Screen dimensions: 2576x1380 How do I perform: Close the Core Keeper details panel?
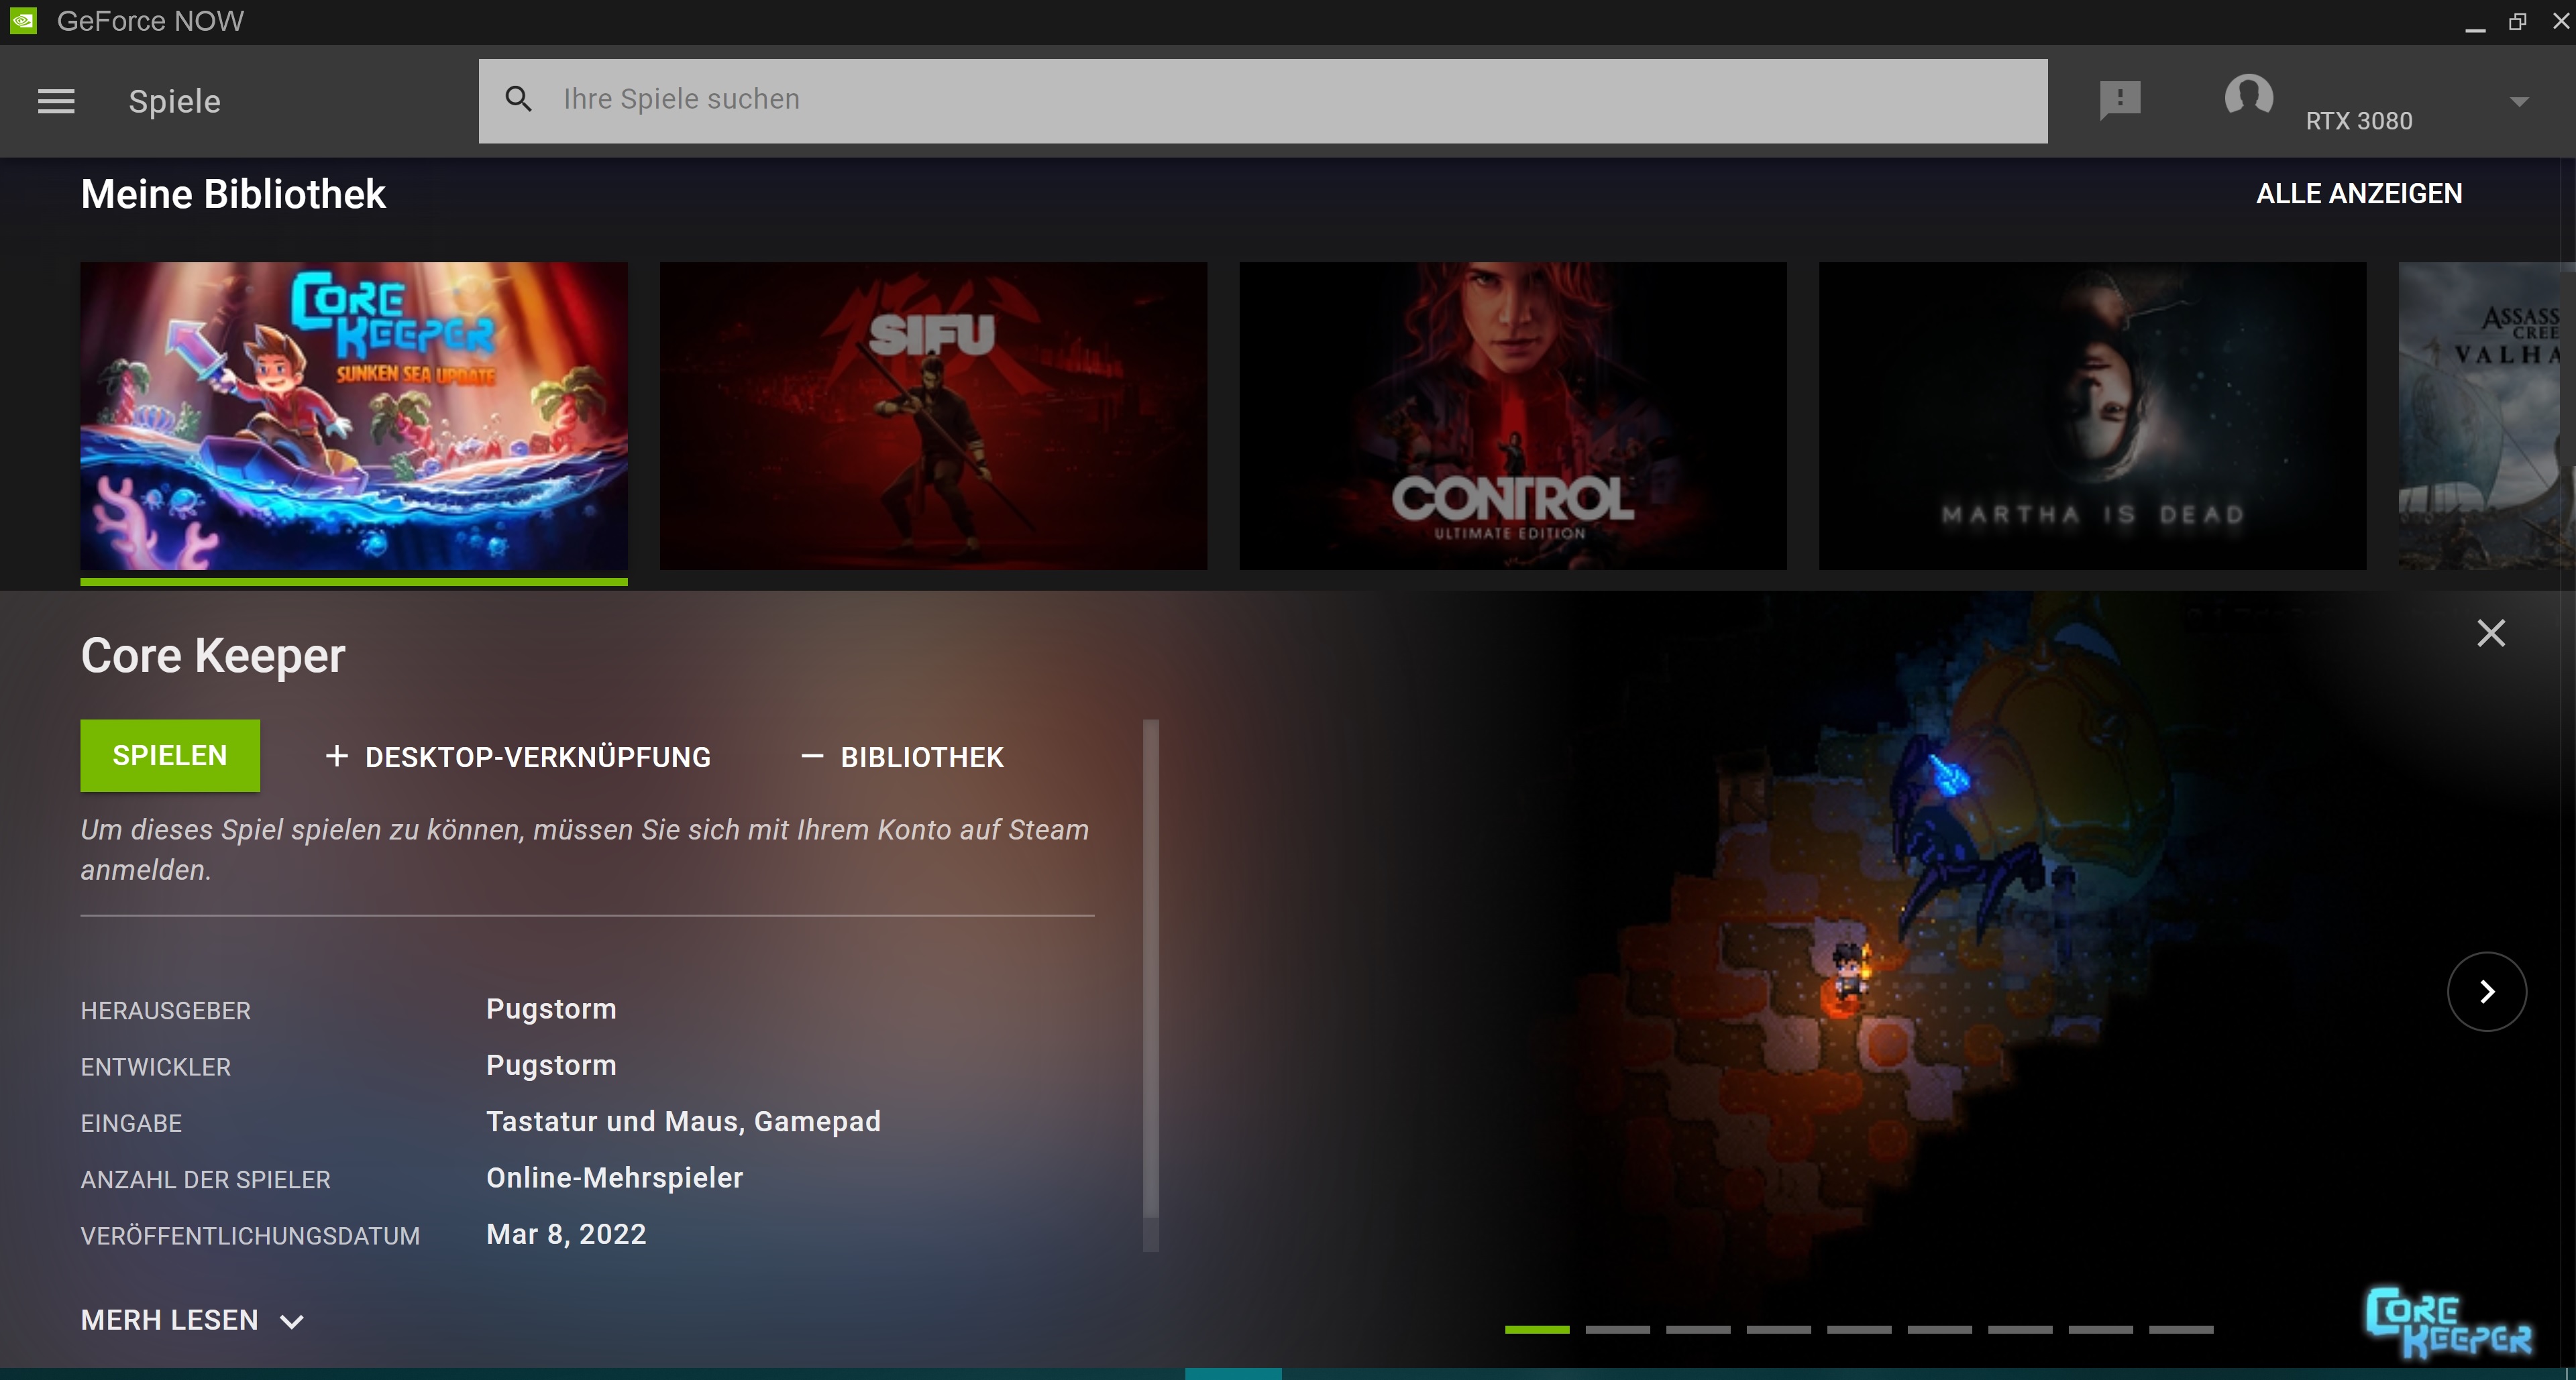(2491, 632)
